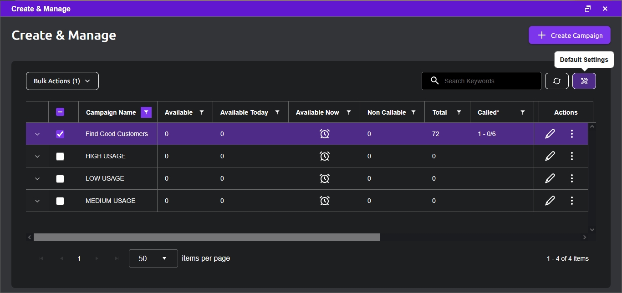Select the Find Good Customers name cell
The image size is (622, 293).
[117, 134]
